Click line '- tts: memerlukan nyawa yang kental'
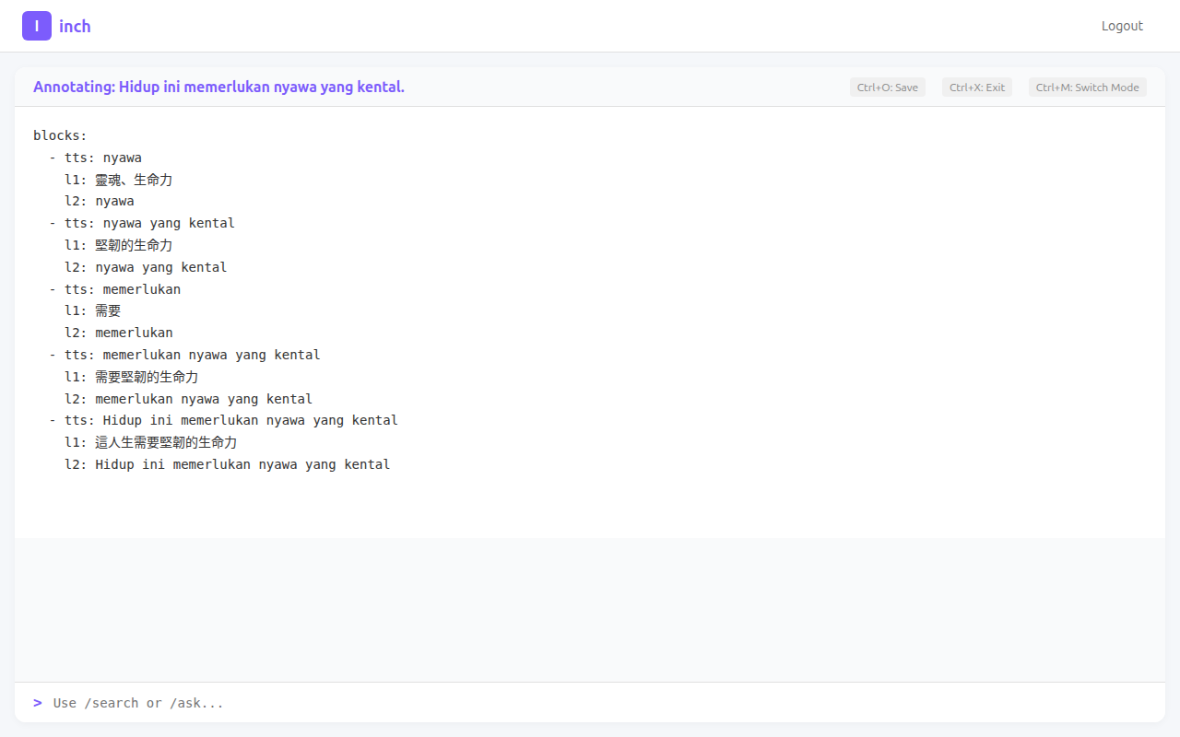Screen dimensions: 1180x737 tap(184, 355)
